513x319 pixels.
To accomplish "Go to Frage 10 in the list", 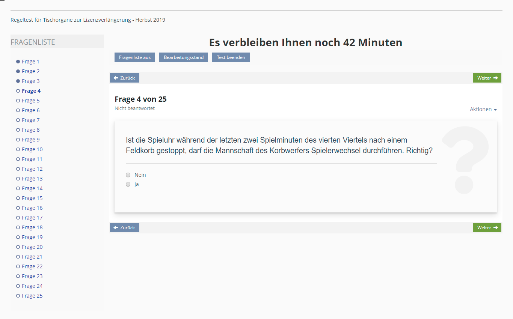I will pyautogui.click(x=32, y=149).
